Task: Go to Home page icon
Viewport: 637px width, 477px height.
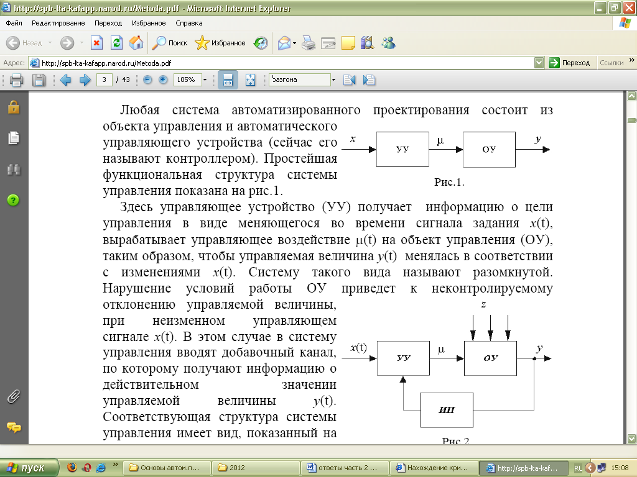Action: 136,43
